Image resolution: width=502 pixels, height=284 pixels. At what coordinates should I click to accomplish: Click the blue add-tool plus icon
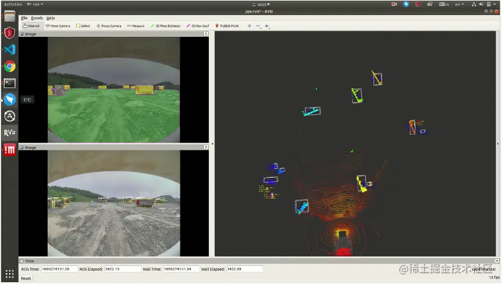tap(249, 26)
